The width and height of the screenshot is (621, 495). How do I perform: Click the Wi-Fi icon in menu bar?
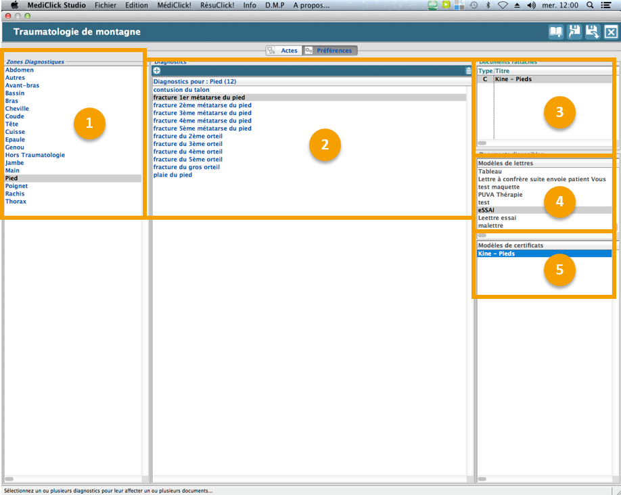click(x=503, y=5)
